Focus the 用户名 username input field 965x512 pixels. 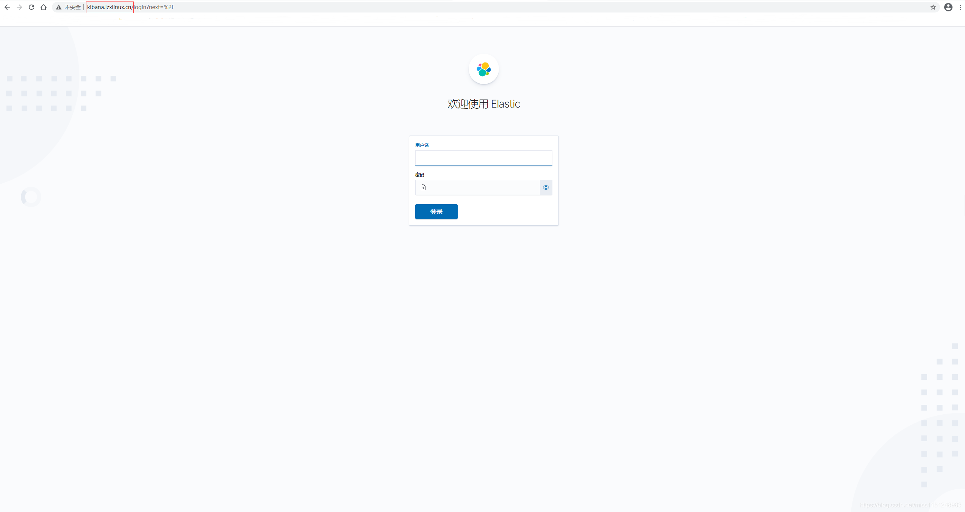coord(483,158)
